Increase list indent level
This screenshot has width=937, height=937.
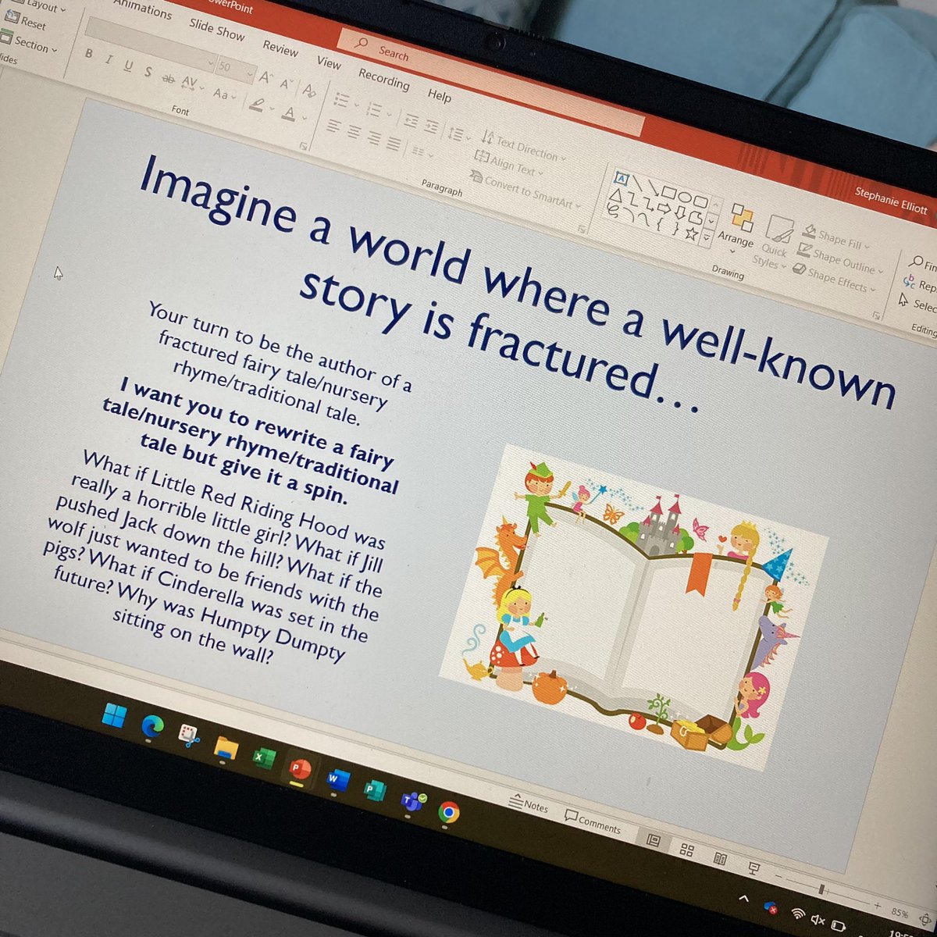click(x=429, y=128)
